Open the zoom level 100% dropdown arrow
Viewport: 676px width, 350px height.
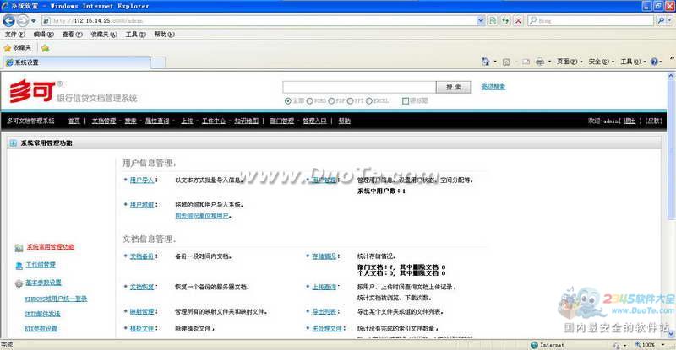663,345
